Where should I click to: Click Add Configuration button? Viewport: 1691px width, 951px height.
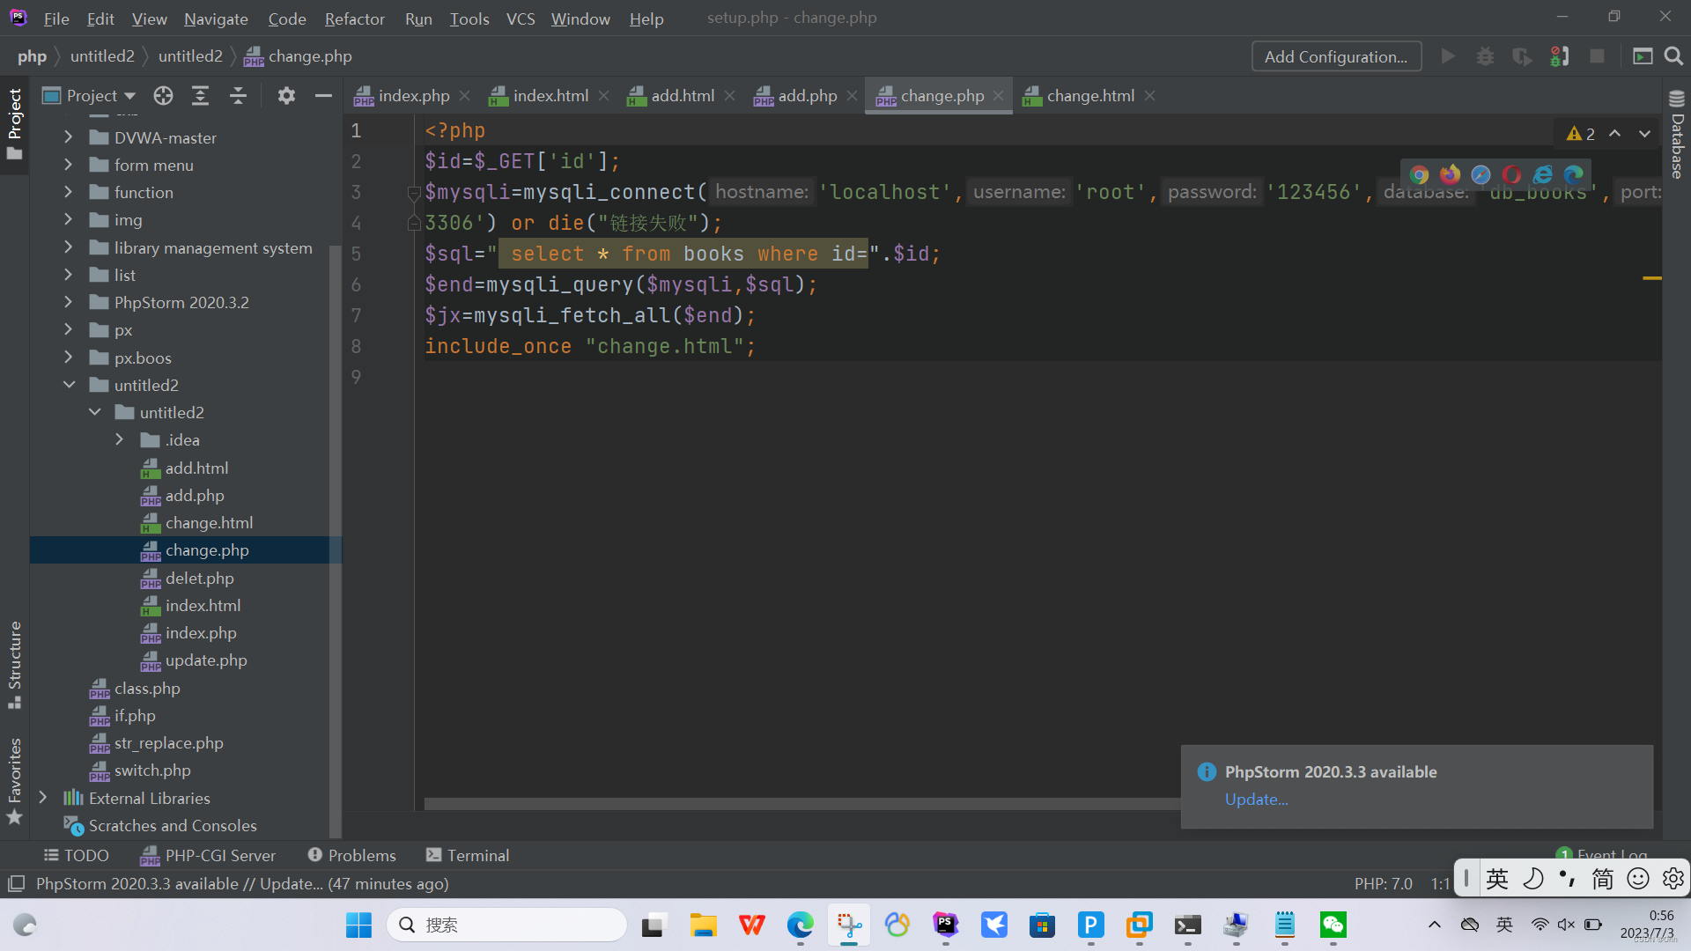click(1336, 56)
